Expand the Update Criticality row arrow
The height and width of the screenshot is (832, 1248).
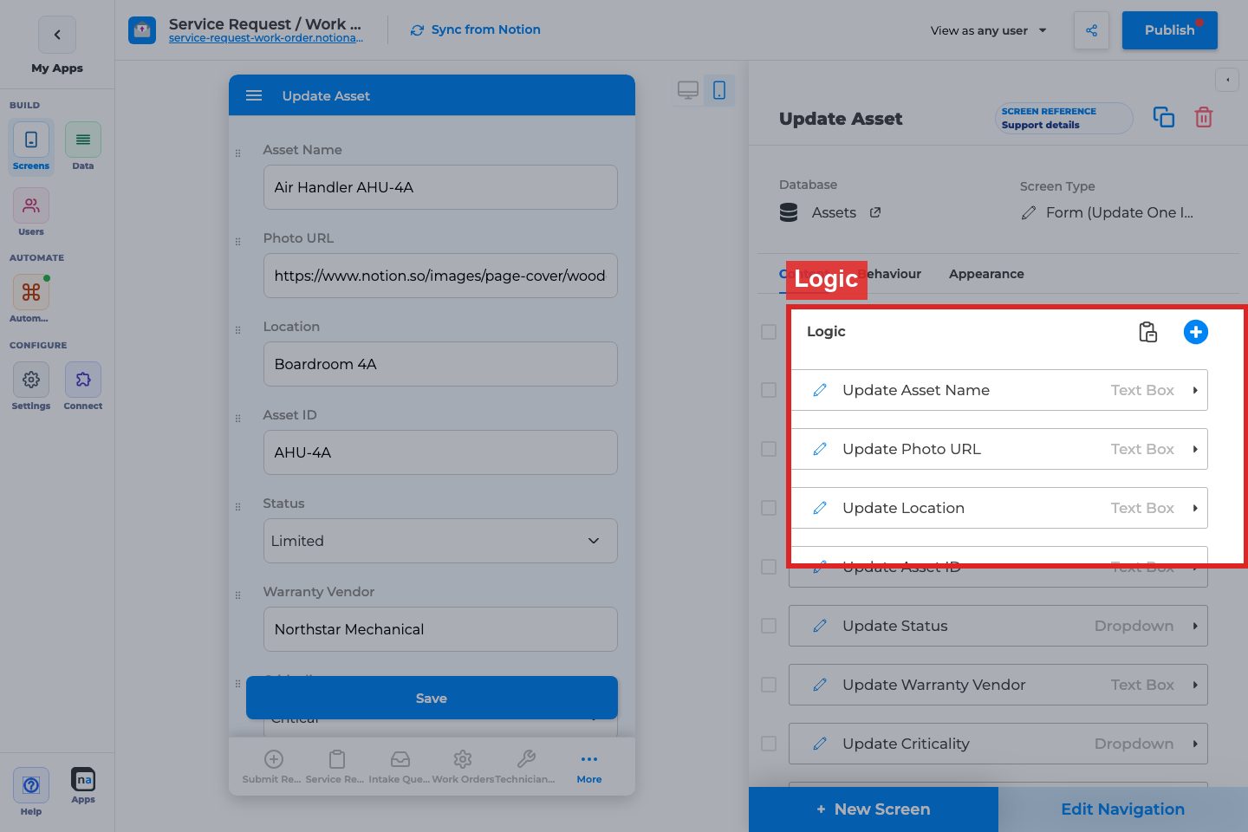(1195, 744)
